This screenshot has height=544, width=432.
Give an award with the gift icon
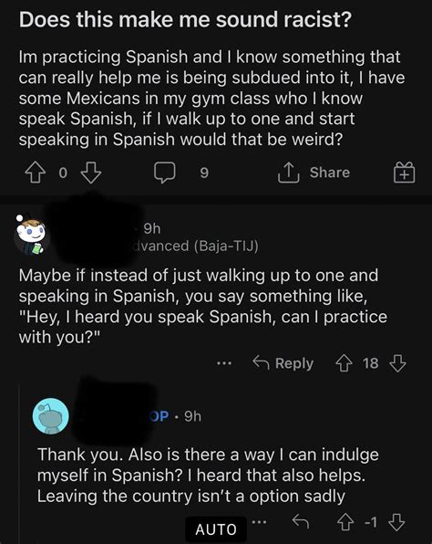[404, 173]
